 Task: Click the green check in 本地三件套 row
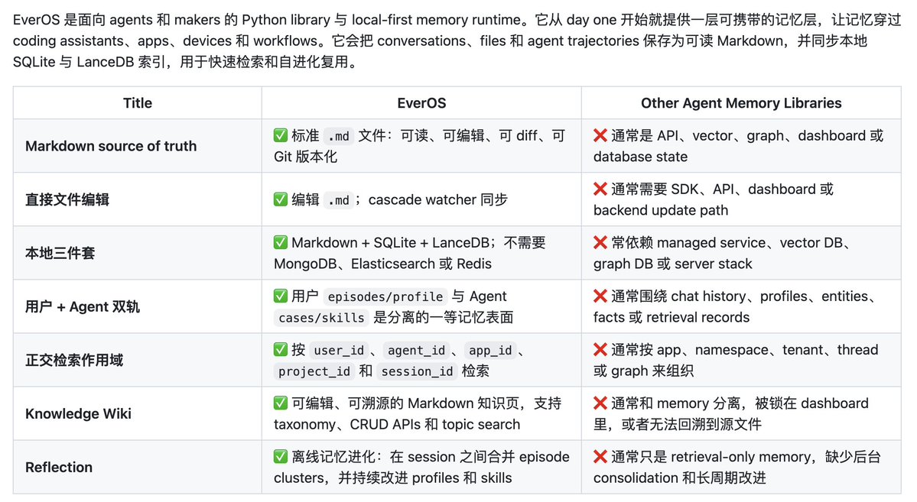[281, 242]
